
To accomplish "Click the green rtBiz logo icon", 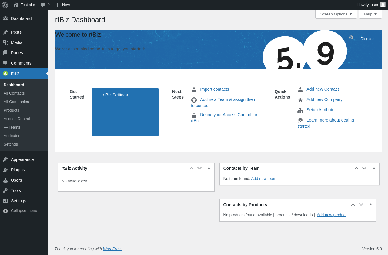I will 5,73.
